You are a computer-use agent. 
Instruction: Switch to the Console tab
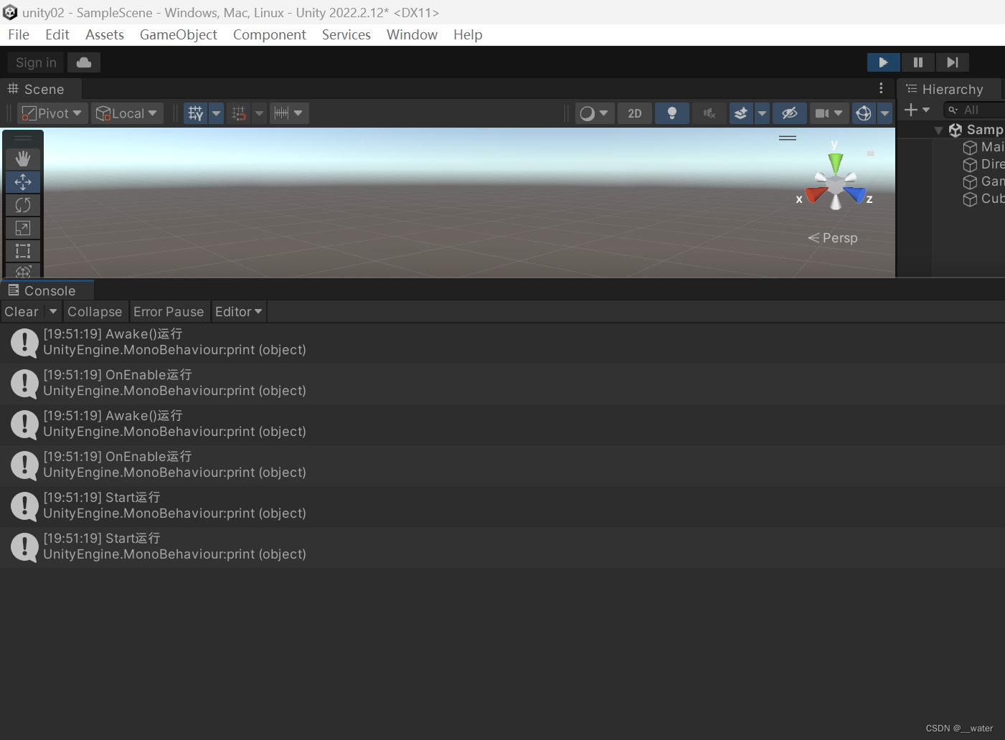coord(47,290)
